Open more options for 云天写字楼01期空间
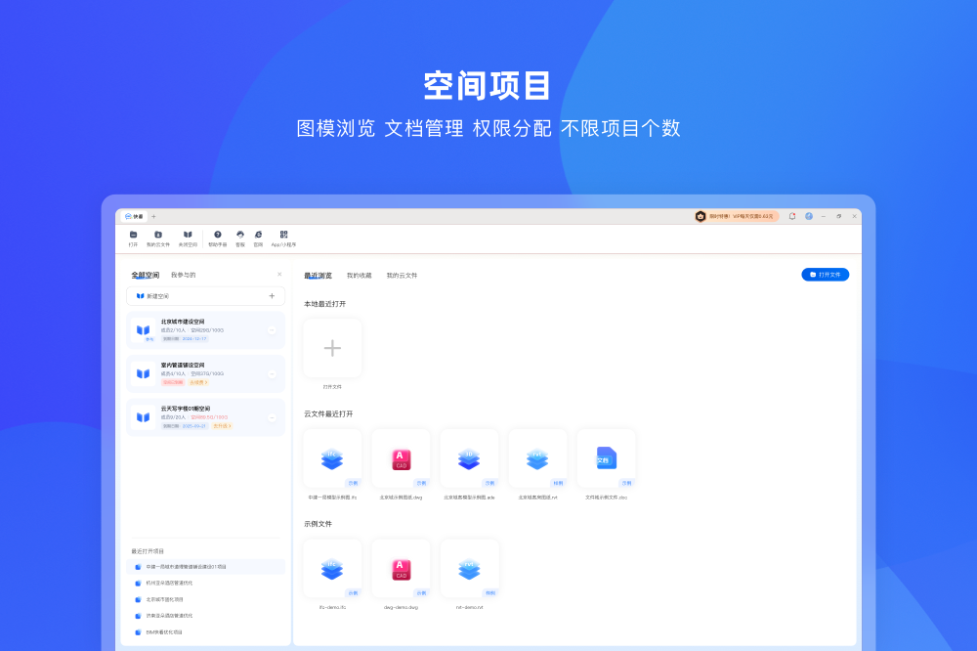 [272, 417]
